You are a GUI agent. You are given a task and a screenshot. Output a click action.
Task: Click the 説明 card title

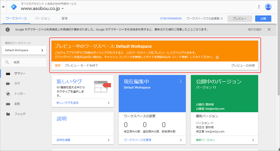pos(62,119)
